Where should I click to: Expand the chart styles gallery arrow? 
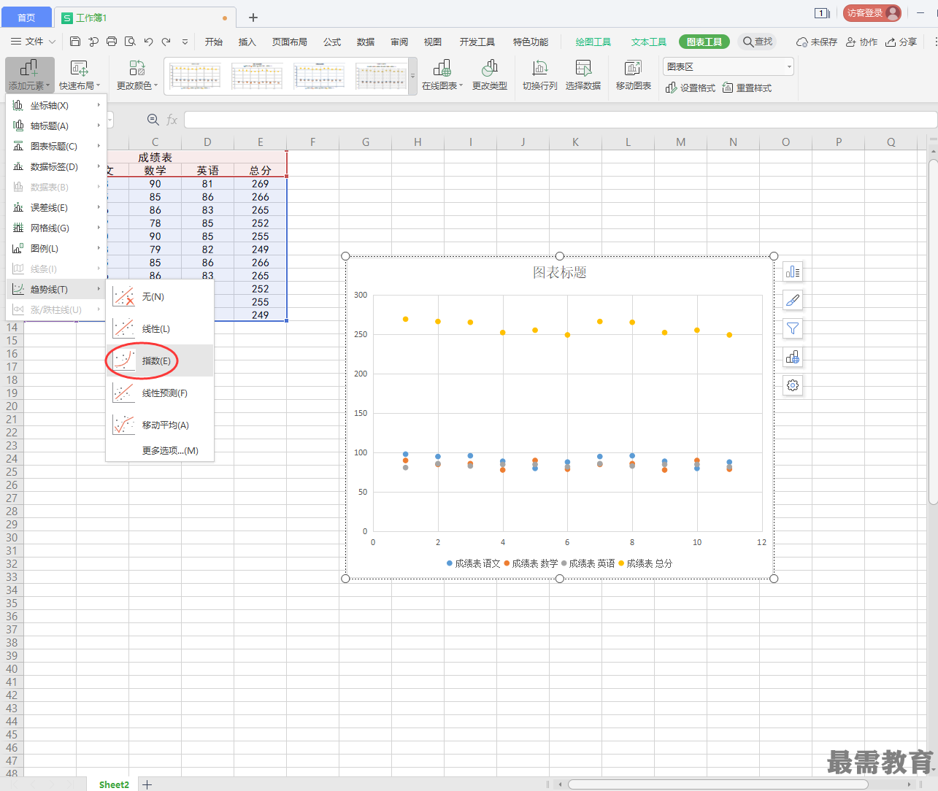413,76
